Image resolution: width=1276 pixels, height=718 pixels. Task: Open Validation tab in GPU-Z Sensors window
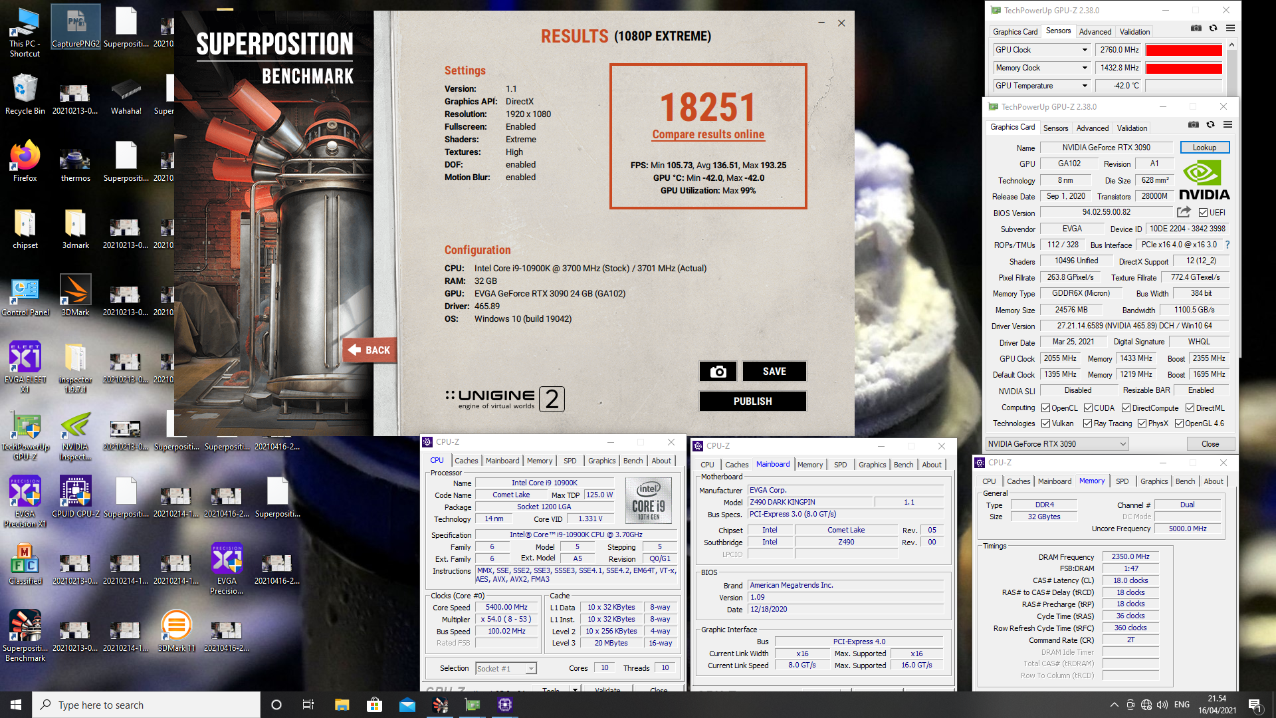pyautogui.click(x=1134, y=32)
